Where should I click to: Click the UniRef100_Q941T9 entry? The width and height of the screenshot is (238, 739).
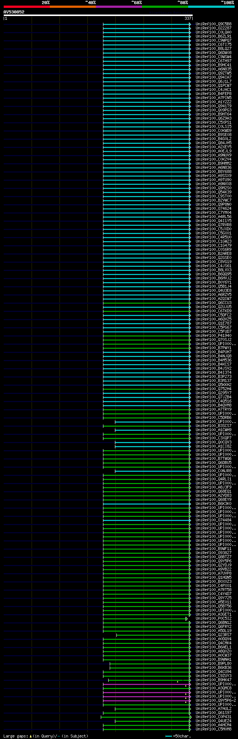(213, 106)
